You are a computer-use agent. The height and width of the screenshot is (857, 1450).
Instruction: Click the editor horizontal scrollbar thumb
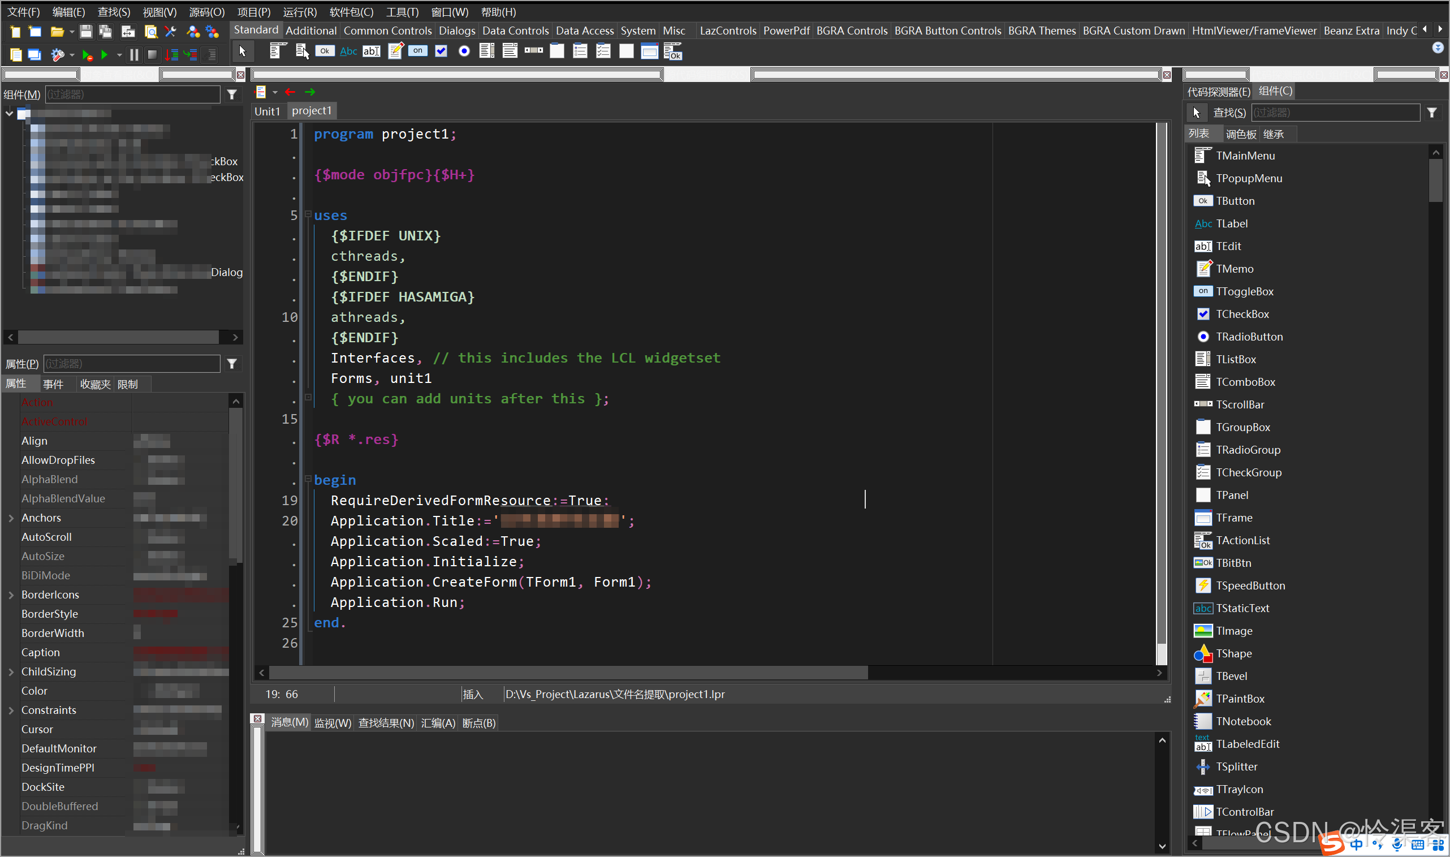tap(568, 673)
